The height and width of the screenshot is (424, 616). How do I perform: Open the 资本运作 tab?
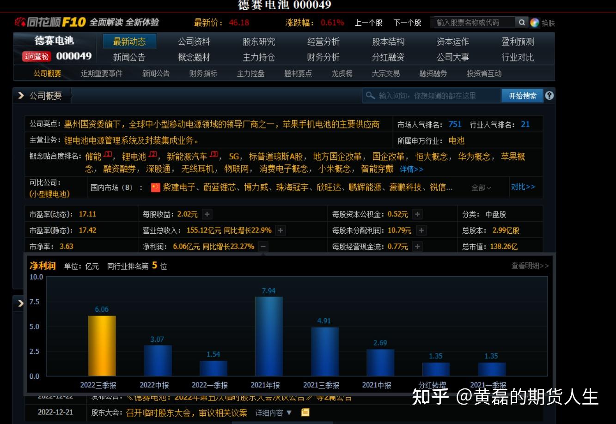pyautogui.click(x=453, y=42)
